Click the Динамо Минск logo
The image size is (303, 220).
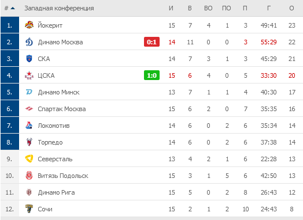point(29,92)
